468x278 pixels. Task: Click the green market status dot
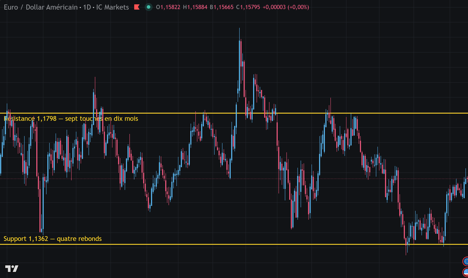click(x=149, y=7)
